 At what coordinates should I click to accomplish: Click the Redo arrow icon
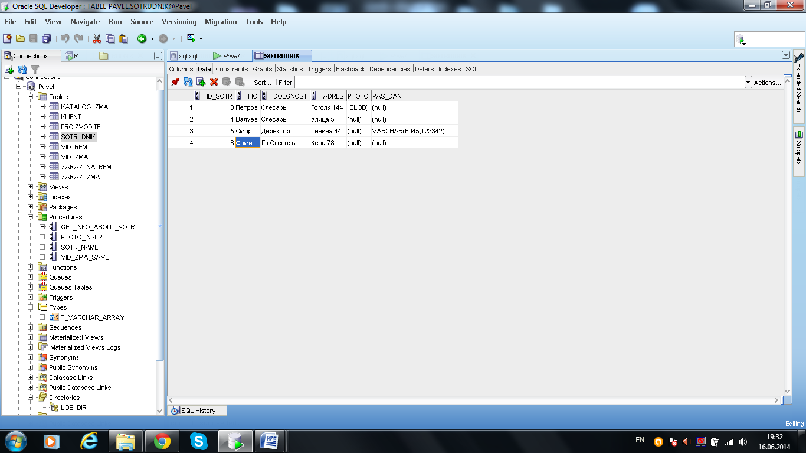(78, 38)
